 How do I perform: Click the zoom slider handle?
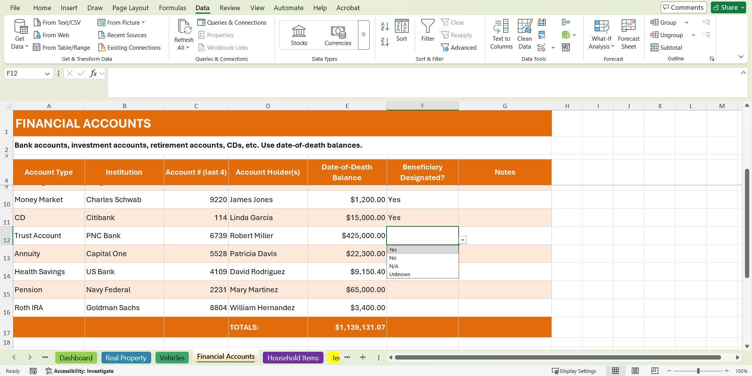tap(698, 371)
